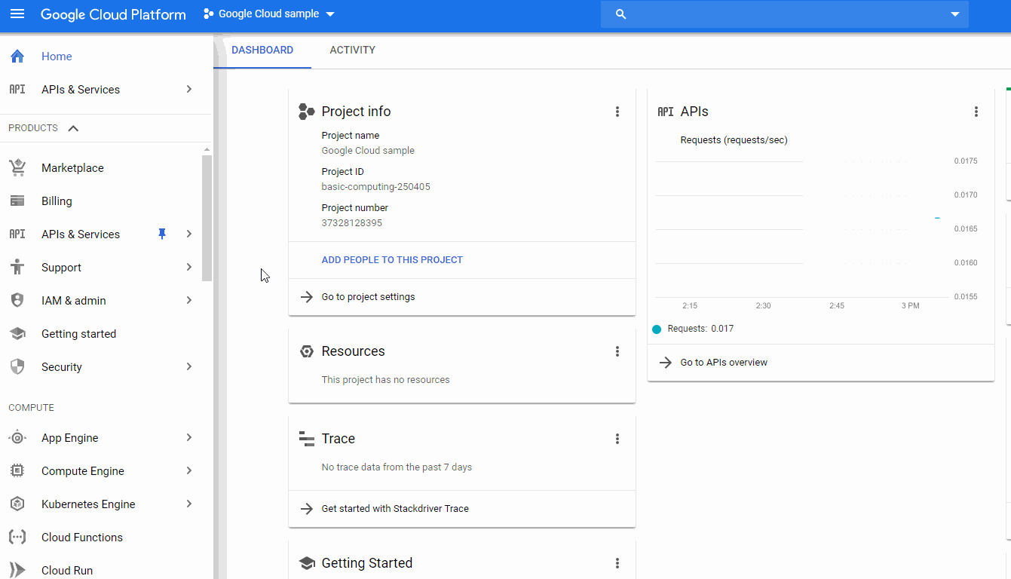Click the Support person icon
This screenshot has height=579, width=1011.
[x=17, y=267]
